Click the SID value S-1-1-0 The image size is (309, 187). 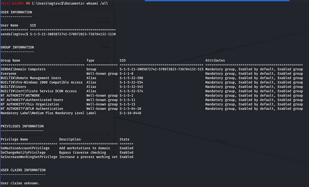126,74
